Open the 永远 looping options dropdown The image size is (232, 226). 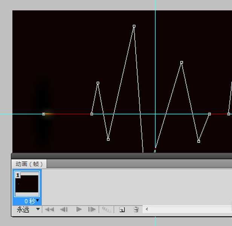coord(38,210)
